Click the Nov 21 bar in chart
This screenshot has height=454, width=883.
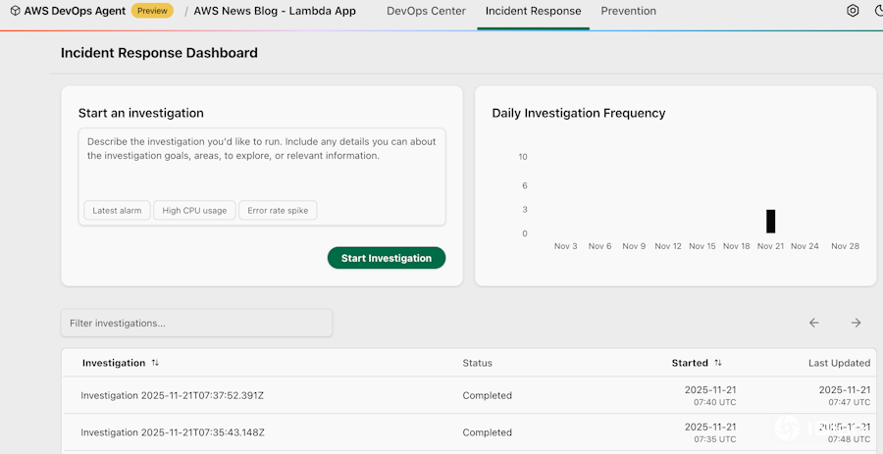(770, 222)
